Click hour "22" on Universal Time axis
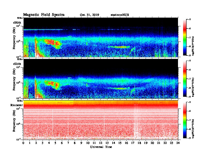 pyautogui.click(x=165, y=143)
